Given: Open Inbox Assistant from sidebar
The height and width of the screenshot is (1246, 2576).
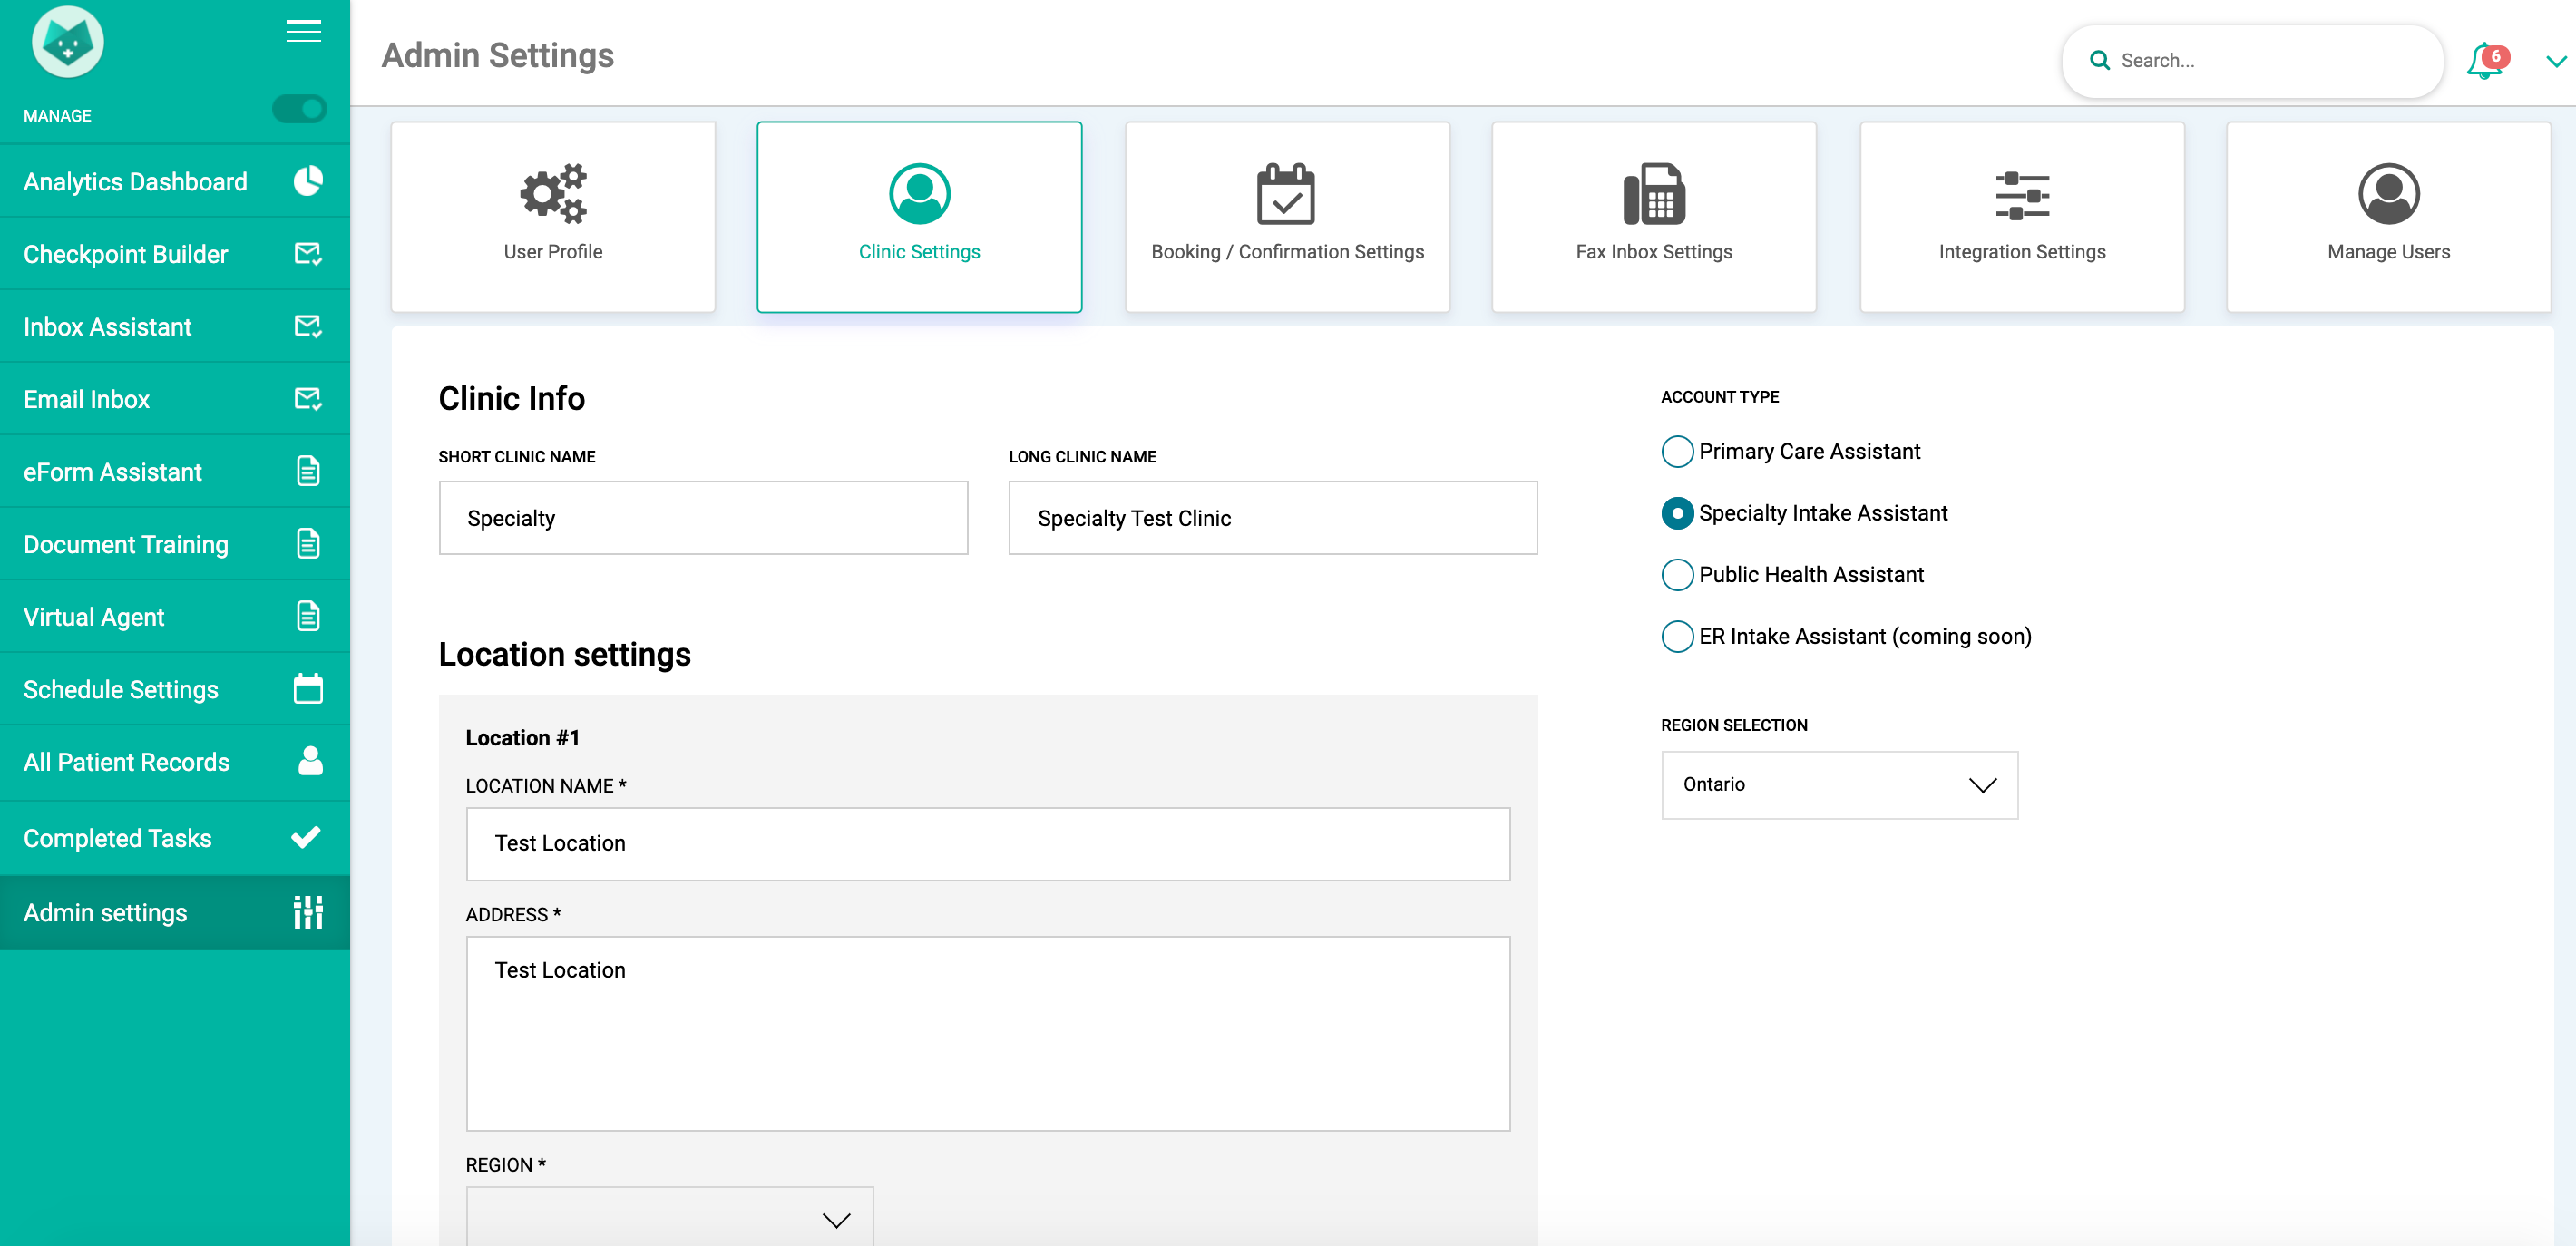Looking at the screenshot, I should pos(175,326).
